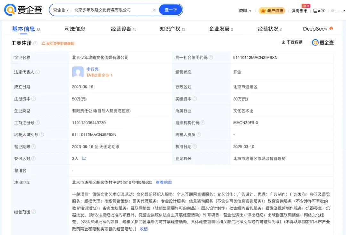Image resolution: width=346 pixels, height=235 pixels.
Task: Click the HOT badge above 供需集市
Action: [x=306, y=6]
